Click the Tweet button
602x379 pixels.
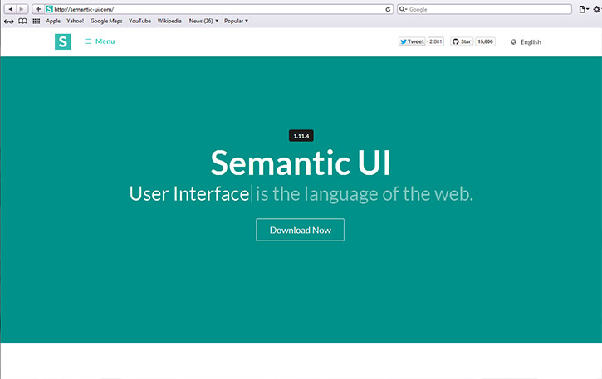tap(412, 41)
